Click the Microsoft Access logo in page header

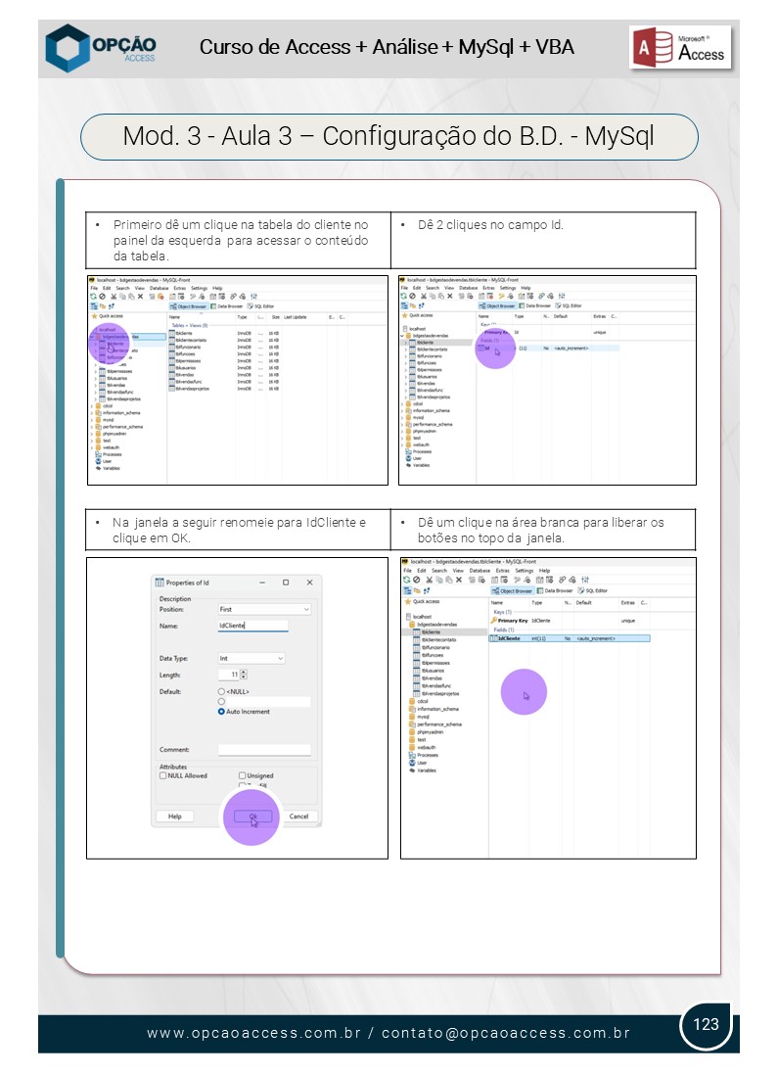pos(680,48)
